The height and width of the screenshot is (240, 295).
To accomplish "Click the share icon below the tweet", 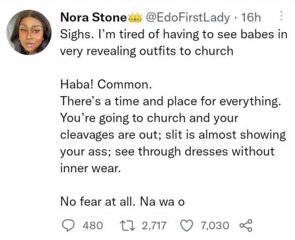I will click(246, 226).
